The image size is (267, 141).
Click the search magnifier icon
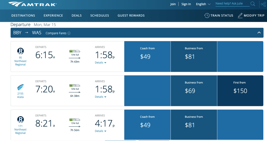click(253, 4)
